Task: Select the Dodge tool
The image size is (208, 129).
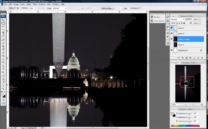Action: click(x=3, y=62)
